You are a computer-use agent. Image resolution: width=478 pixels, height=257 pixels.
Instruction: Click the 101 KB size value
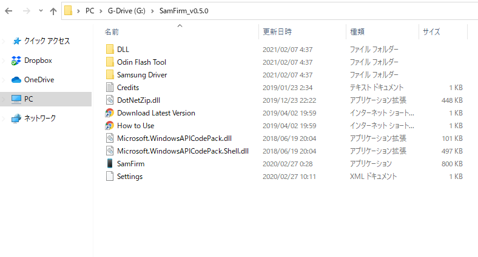452,138
